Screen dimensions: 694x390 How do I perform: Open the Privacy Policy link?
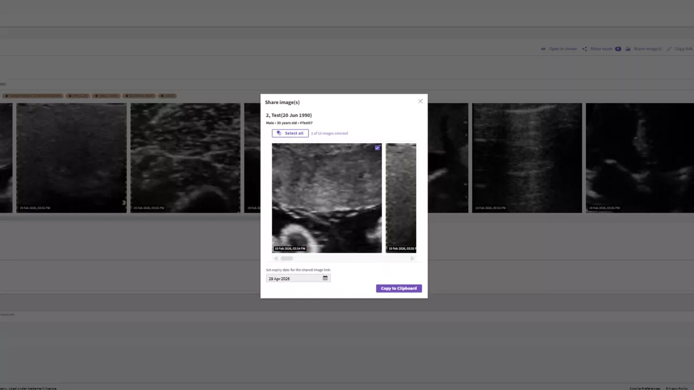(677, 388)
